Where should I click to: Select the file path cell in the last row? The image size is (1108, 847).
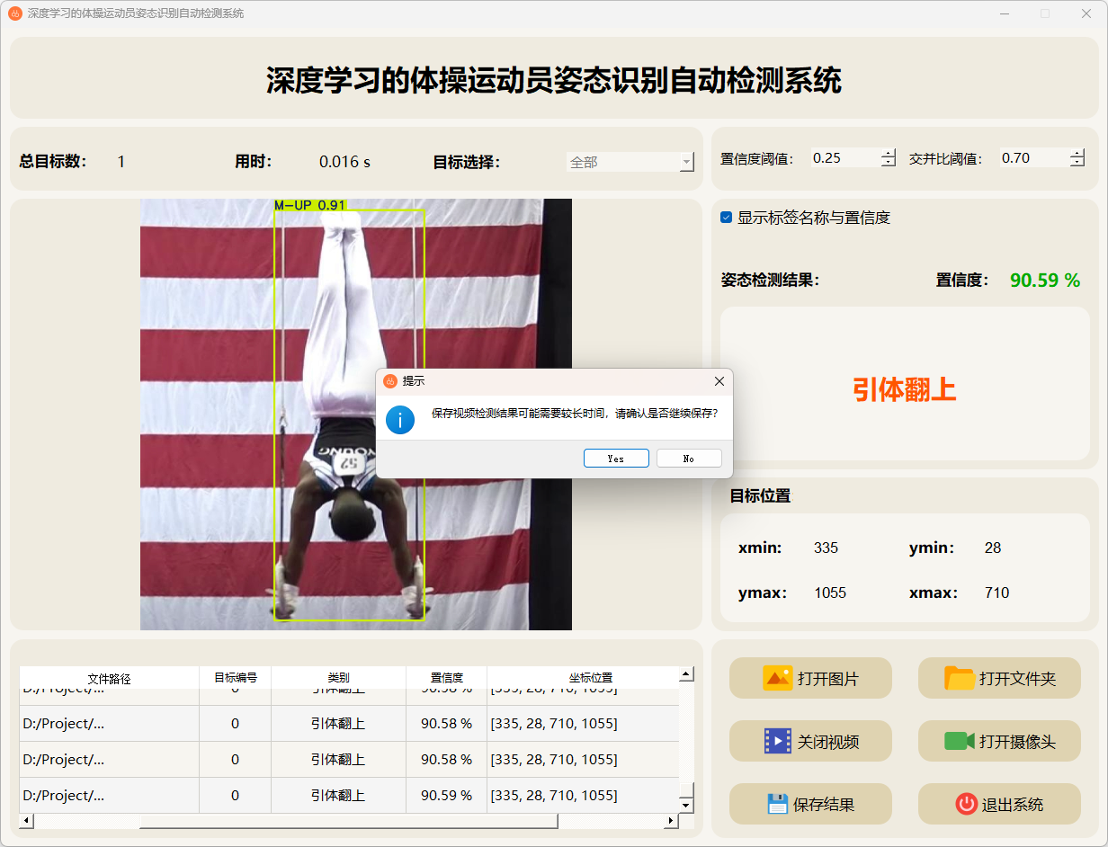(x=109, y=796)
